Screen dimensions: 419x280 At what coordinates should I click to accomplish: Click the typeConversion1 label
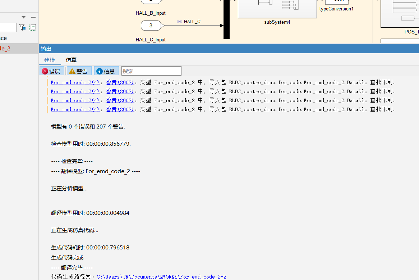point(336,9)
